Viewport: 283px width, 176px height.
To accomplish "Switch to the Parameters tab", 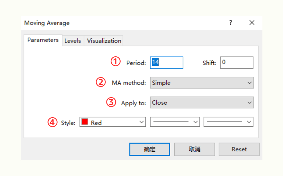I will [43, 40].
